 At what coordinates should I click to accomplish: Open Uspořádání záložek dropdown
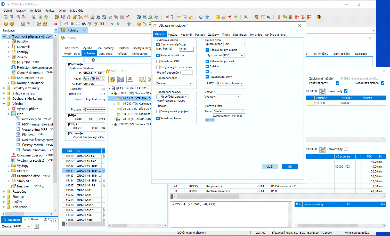(186, 97)
